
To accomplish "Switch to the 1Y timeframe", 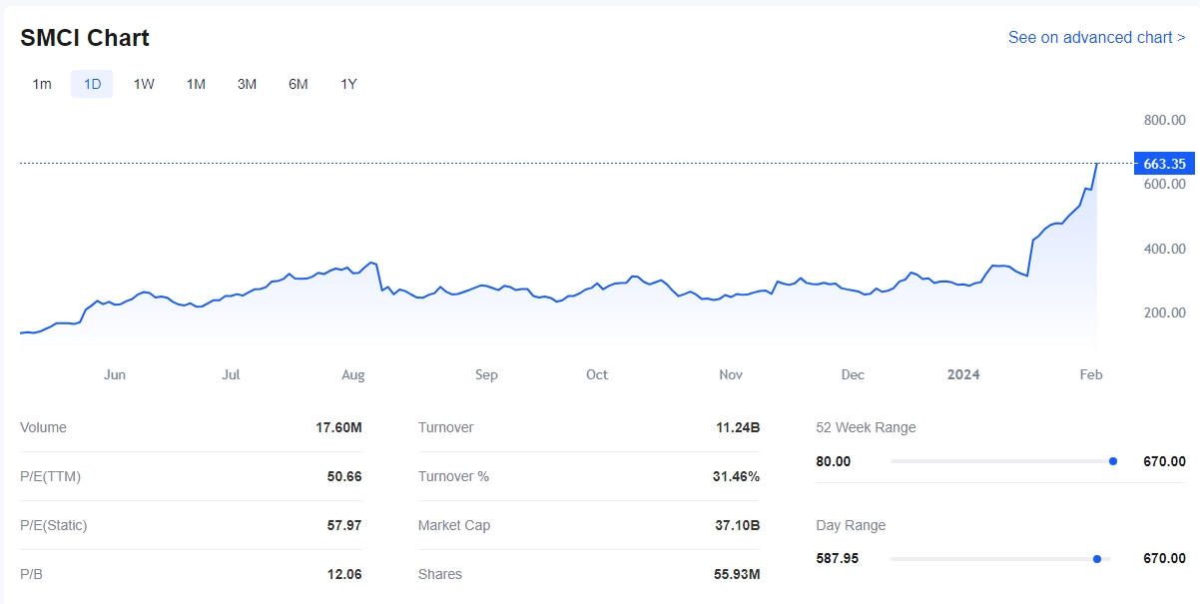I will [348, 84].
